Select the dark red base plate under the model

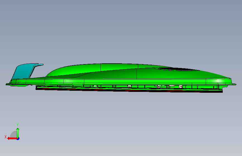[x=129, y=90]
